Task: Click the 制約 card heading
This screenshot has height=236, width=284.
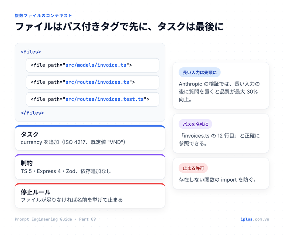Action: click(x=27, y=163)
